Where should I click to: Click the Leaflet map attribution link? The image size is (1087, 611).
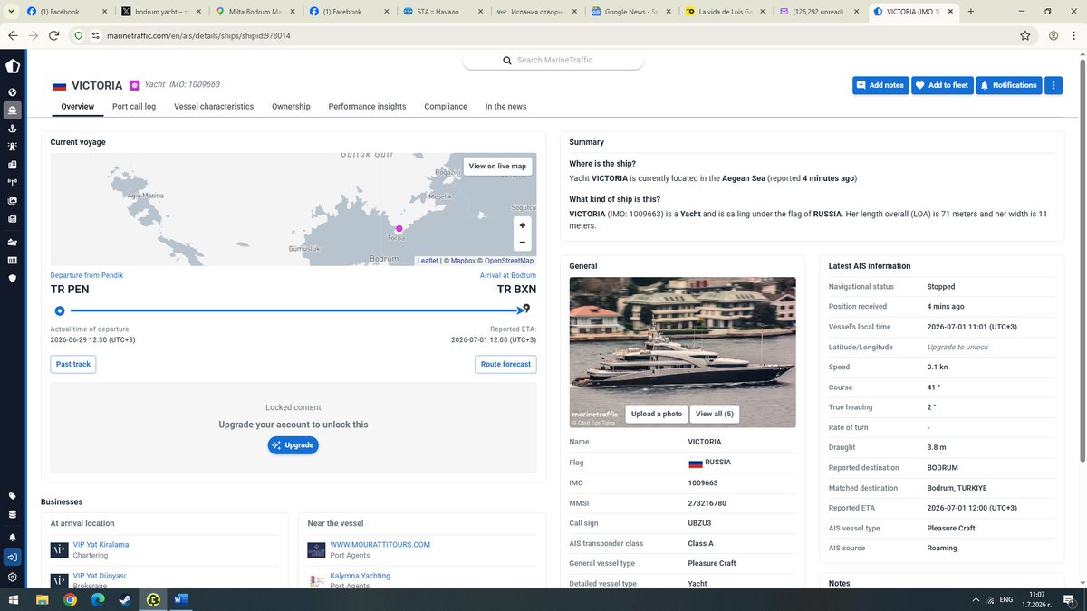[428, 261]
